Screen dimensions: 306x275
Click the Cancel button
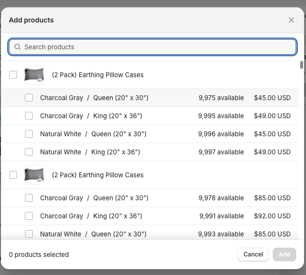click(x=253, y=254)
